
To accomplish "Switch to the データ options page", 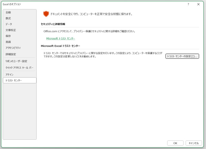I will [20, 24].
